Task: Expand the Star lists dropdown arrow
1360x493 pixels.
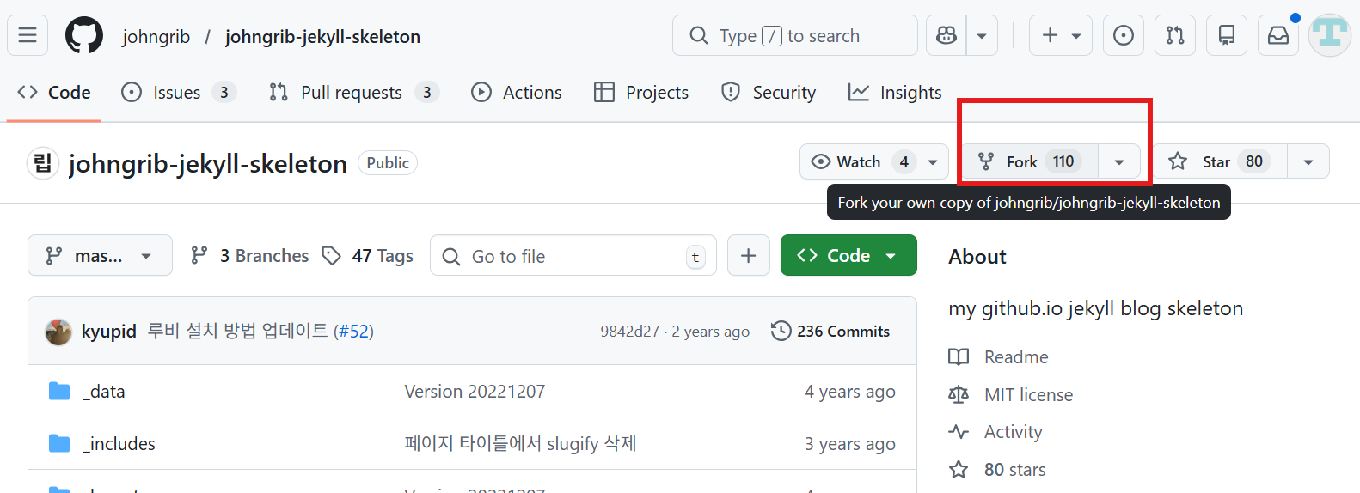Action: [x=1308, y=161]
